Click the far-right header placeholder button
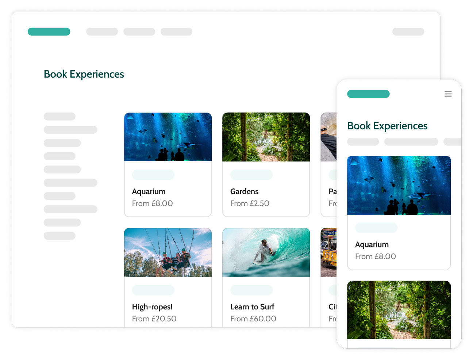 coord(408,32)
